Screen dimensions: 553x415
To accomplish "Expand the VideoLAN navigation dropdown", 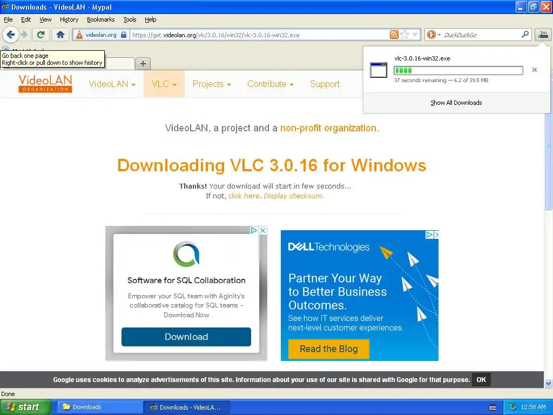I will (112, 84).
